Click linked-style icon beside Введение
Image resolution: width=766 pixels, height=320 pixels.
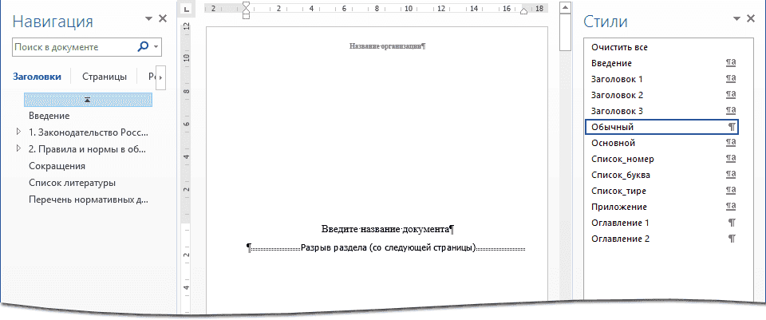coord(731,63)
